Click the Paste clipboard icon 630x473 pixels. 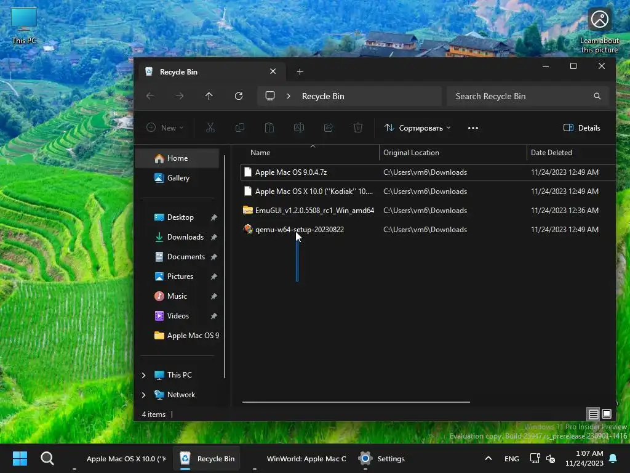click(x=269, y=128)
